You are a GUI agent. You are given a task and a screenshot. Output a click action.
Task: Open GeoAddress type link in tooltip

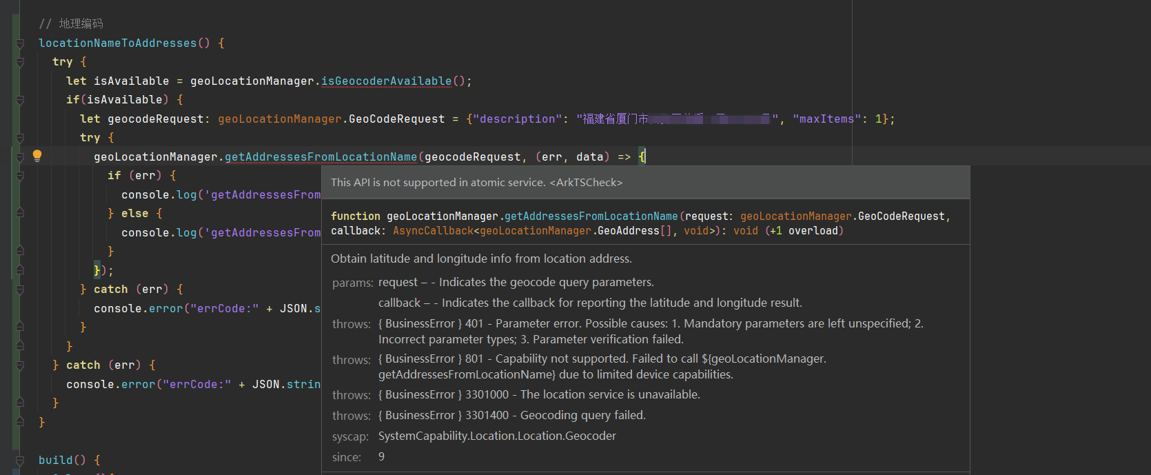[629, 231]
